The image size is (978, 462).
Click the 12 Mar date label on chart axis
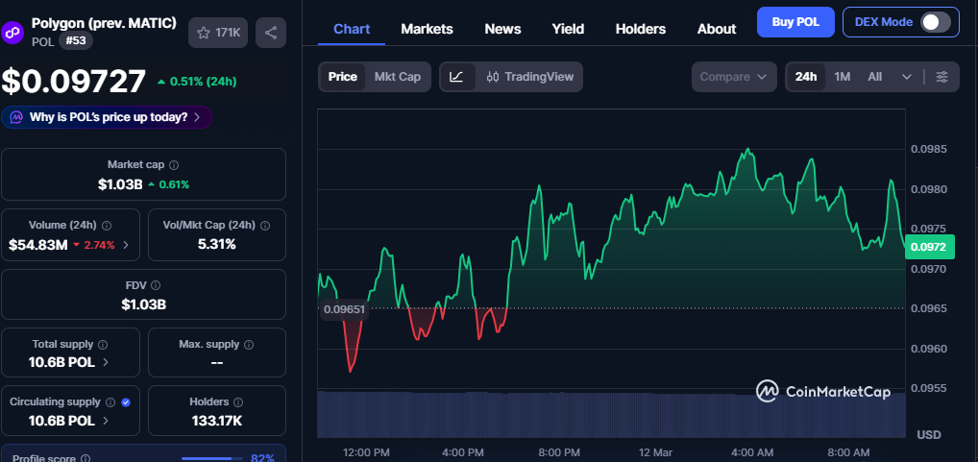[x=653, y=451]
